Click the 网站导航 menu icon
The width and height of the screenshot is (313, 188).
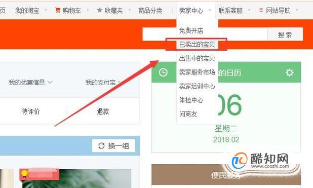(x=261, y=10)
